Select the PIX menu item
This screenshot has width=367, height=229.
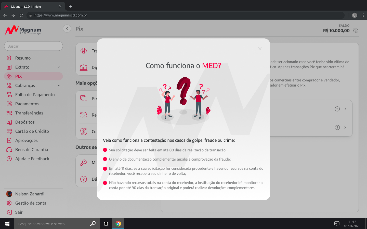pos(33,76)
